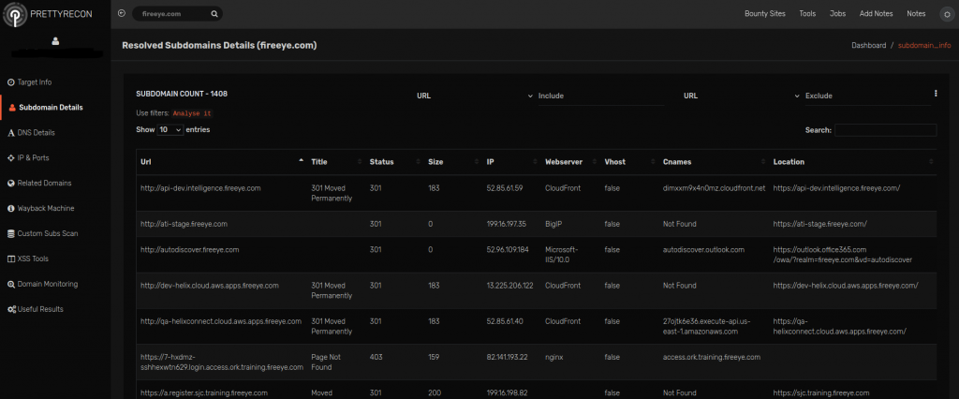Open the Show entries count dropdown
This screenshot has width=959, height=399.
coord(170,130)
